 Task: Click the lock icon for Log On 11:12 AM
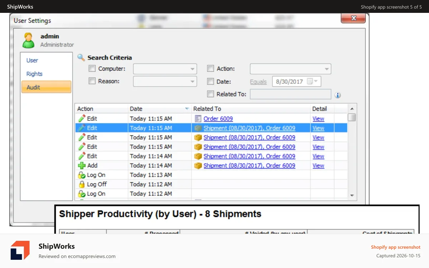82,194
